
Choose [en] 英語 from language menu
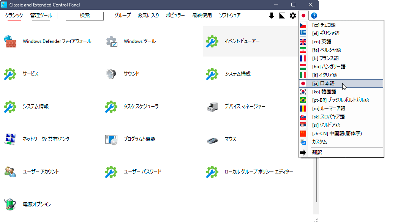point(341,41)
